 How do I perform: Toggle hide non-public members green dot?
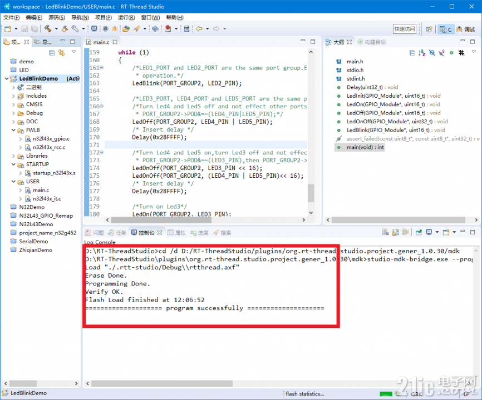[451, 53]
